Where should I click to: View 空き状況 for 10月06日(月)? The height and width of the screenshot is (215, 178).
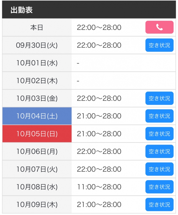[159, 152]
